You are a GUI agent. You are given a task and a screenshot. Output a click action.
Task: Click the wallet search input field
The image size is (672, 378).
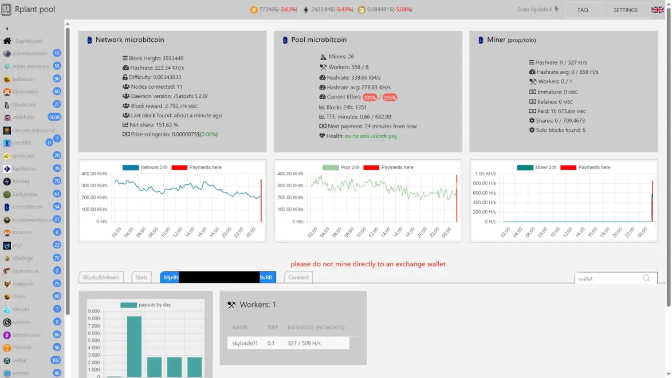click(609, 278)
